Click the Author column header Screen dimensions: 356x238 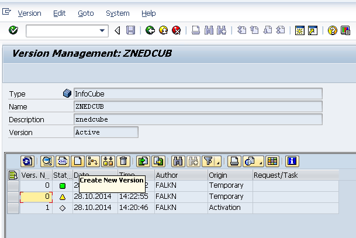pyautogui.click(x=181, y=175)
